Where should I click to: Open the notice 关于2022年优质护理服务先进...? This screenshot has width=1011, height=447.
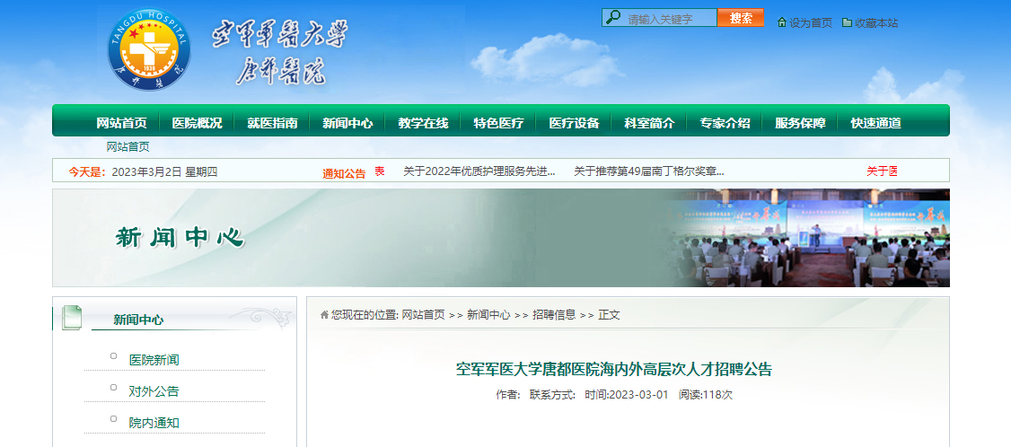(479, 171)
